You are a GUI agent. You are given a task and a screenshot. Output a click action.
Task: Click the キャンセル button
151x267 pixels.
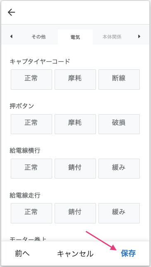point(75,254)
